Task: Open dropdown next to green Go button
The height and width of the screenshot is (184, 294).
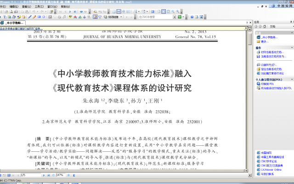Action: [x=183, y=17]
